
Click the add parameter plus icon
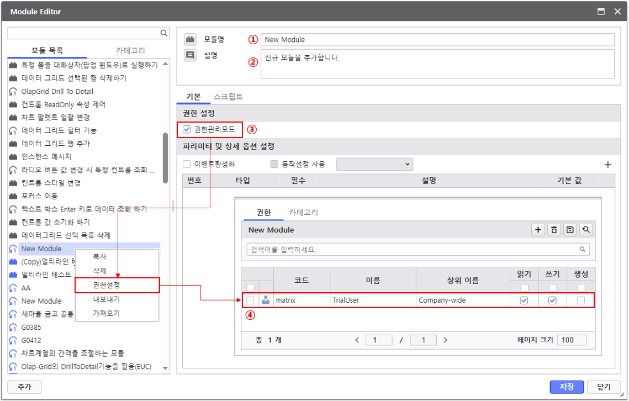607,165
